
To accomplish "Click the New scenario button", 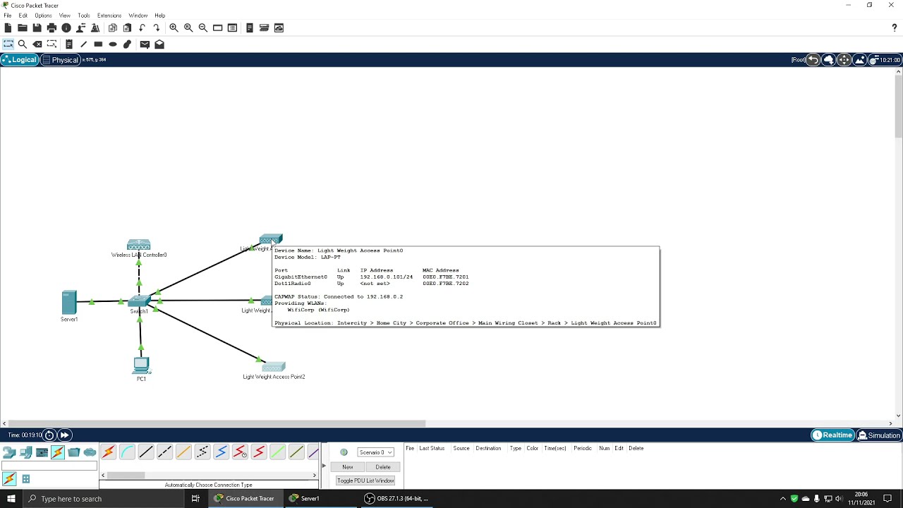I will (x=348, y=467).
